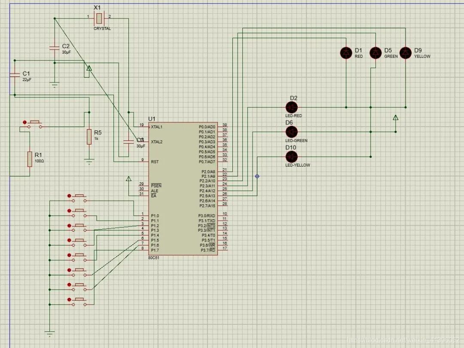Click the LED-RED diode D2
464x348 pixels.
point(292,107)
